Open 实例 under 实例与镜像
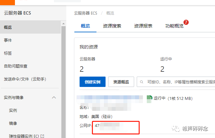This screenshot has height=138, width=215. point(13,110)
